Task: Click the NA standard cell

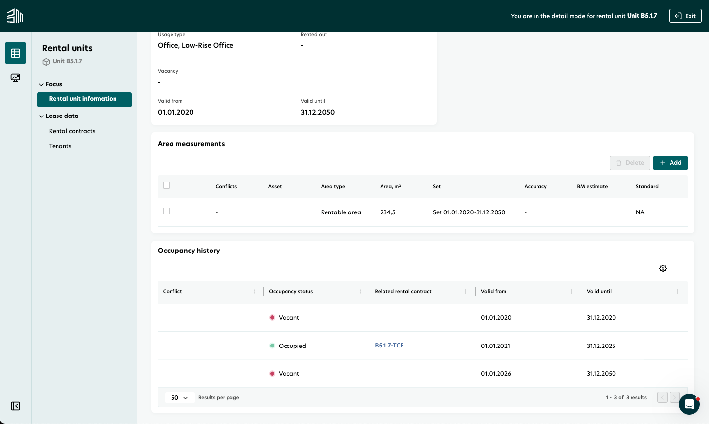Action: coord(640,212)
